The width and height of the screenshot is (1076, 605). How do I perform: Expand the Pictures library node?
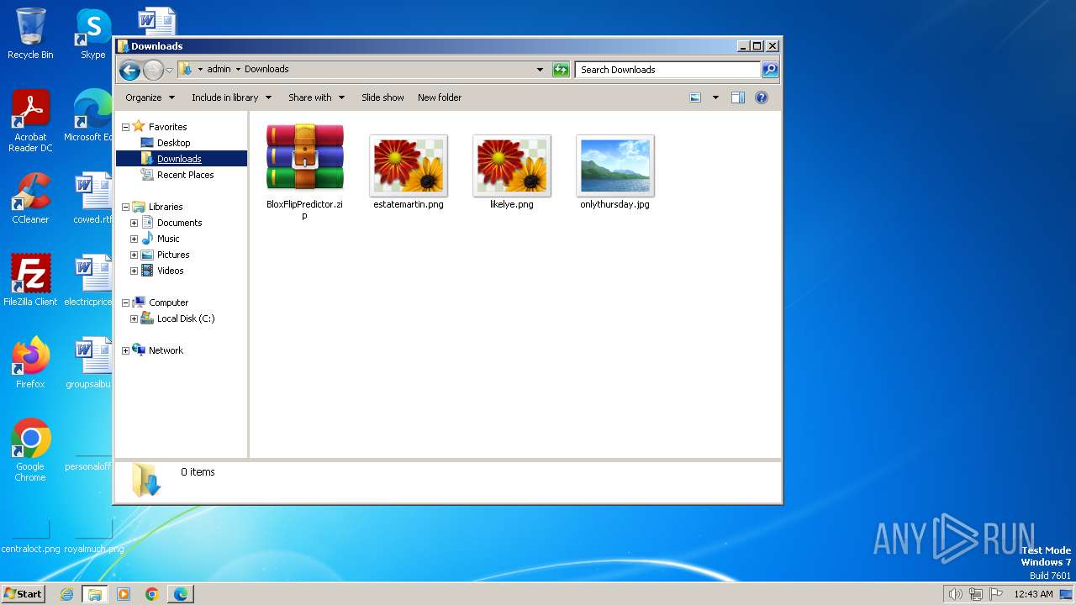coord(134,255)
